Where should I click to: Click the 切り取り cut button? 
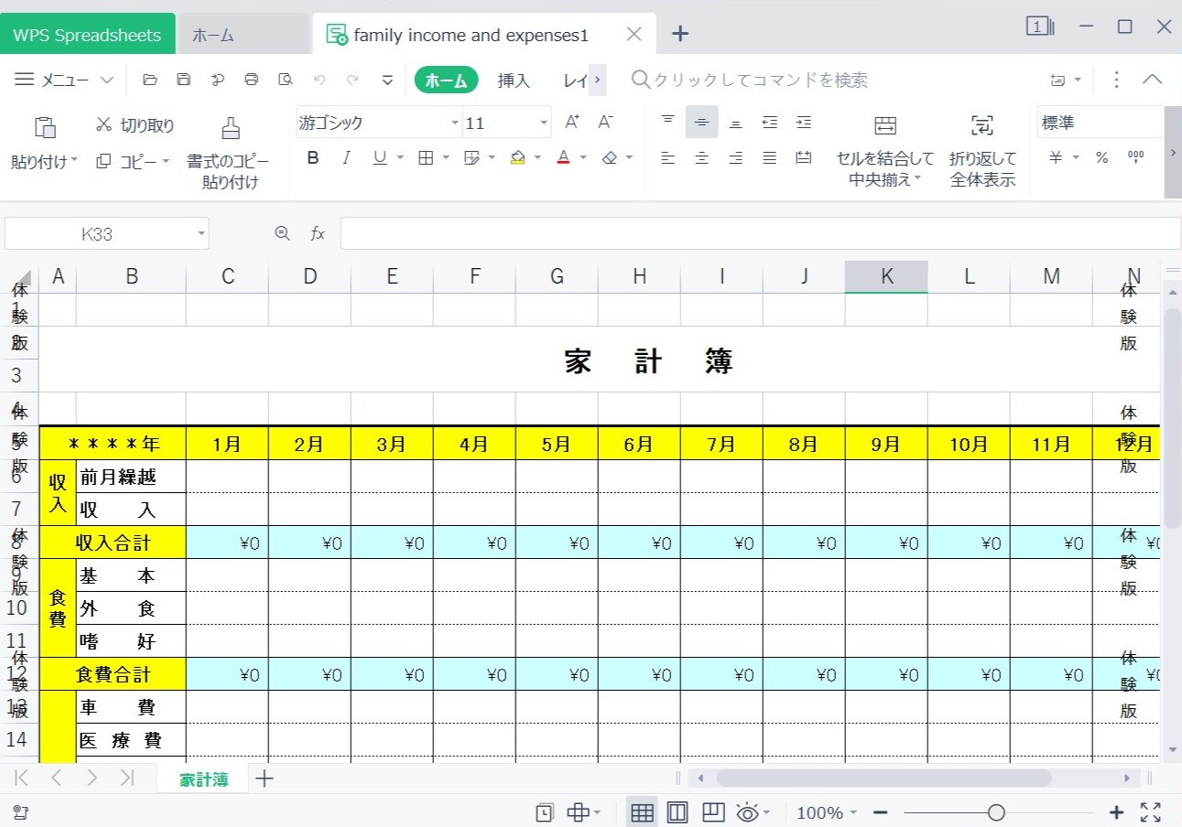(136, 125)
